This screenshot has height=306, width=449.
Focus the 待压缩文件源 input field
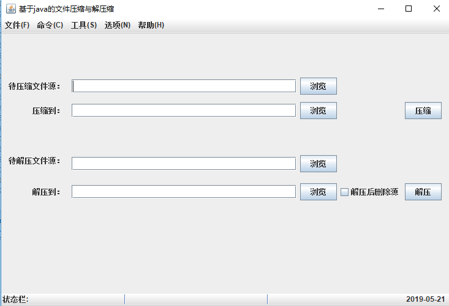click(x=184, y=86)
